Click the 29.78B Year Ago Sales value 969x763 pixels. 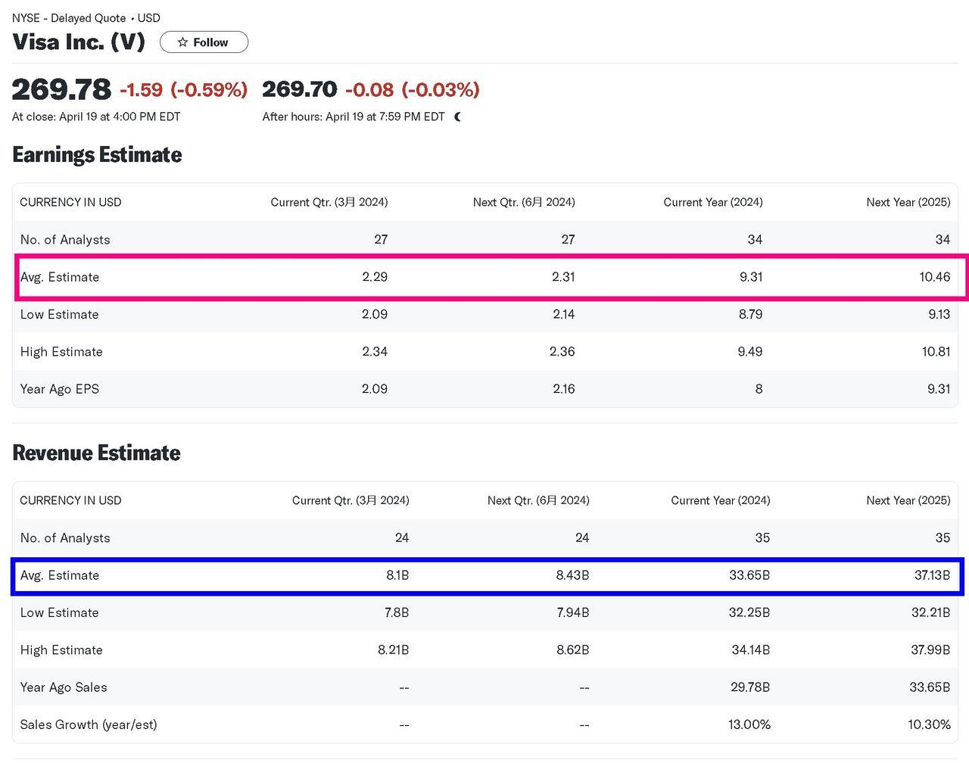pyautogui.click(x=749, y=687)
